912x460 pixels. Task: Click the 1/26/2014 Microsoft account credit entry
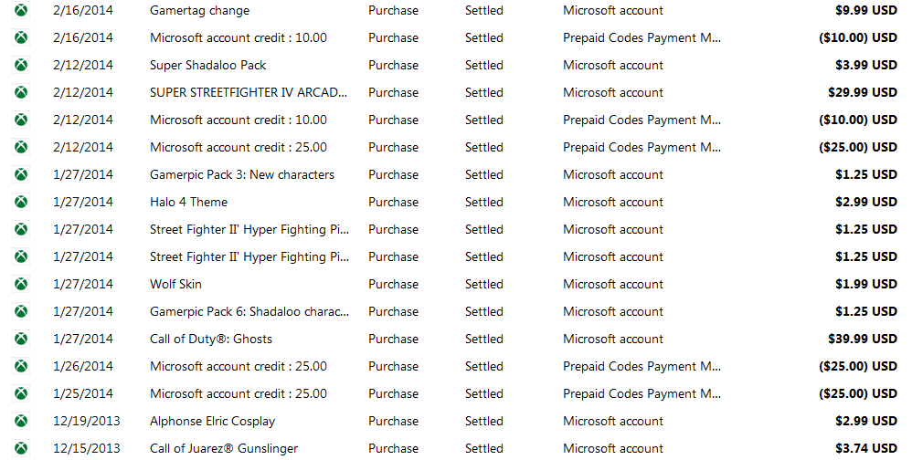click(239, 367)
